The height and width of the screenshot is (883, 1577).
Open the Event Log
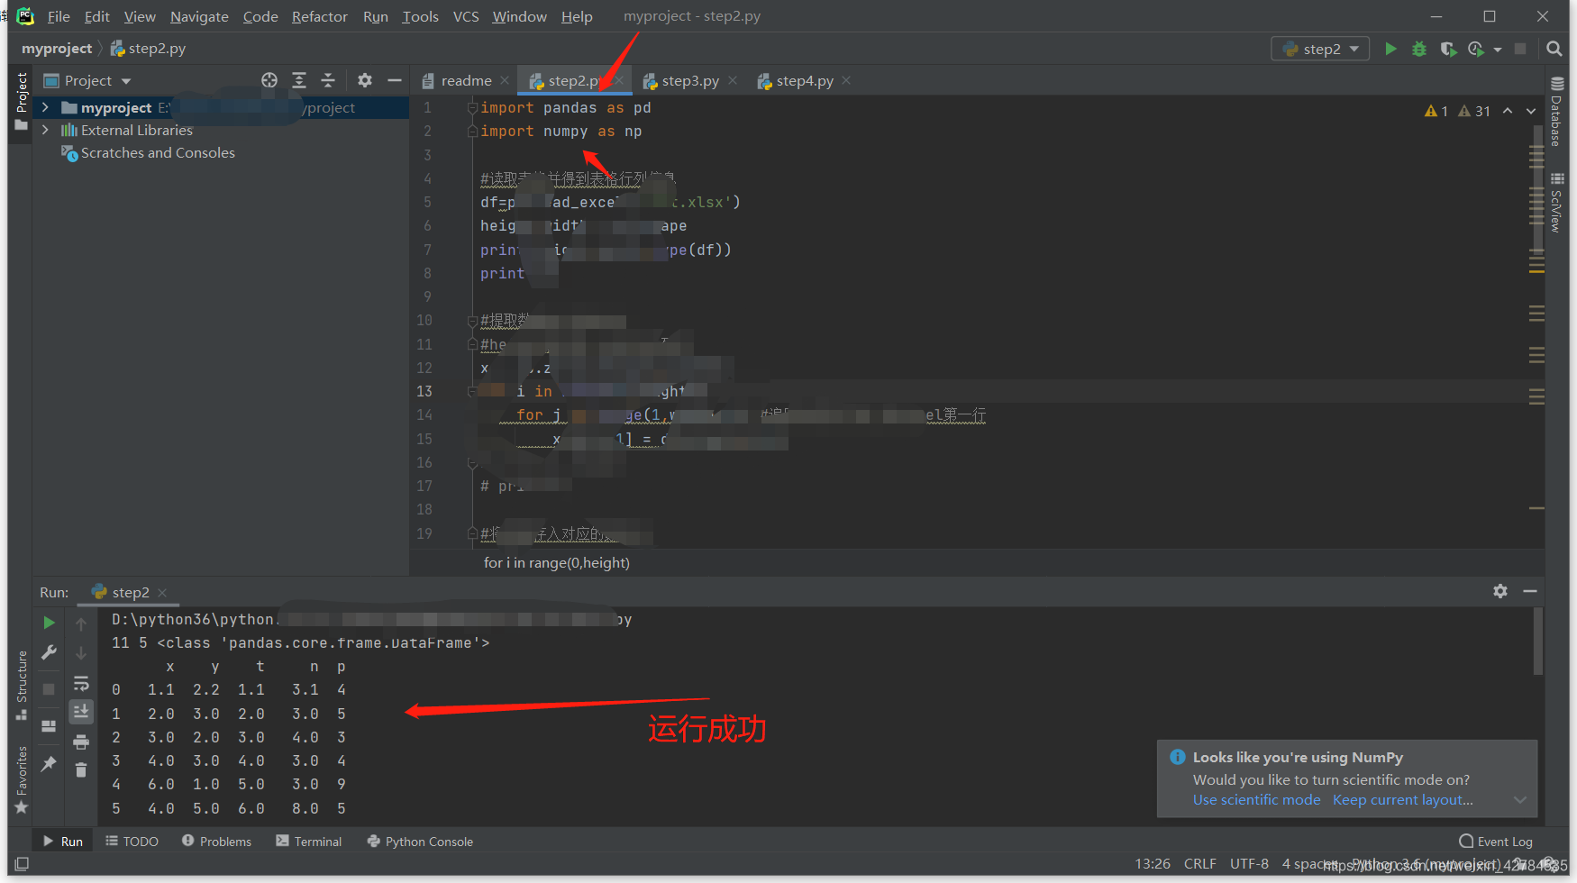[x=1496, y=842]
